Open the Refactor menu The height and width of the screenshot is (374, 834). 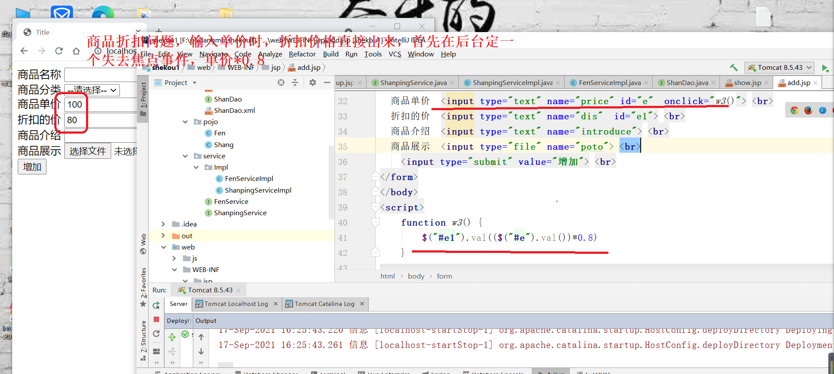[x=302, y=54]
